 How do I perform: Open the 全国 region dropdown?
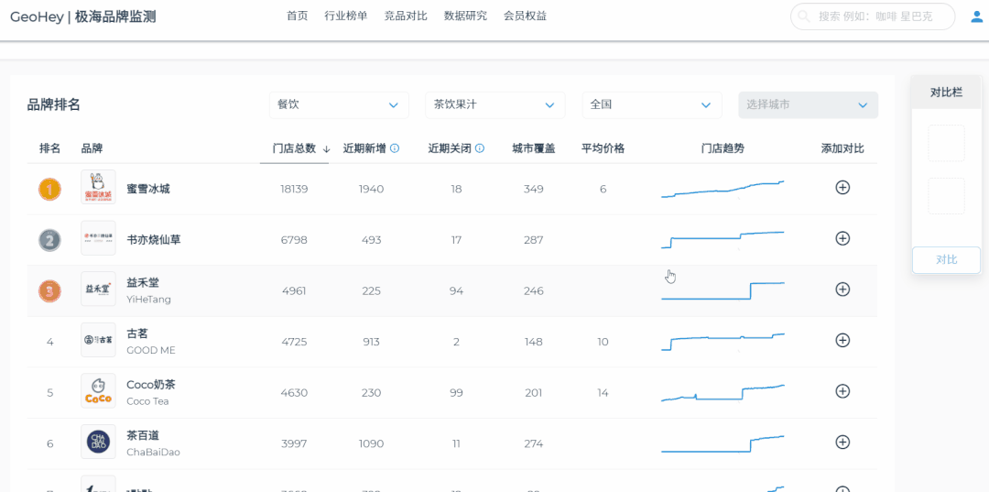(x=652, y=104)
